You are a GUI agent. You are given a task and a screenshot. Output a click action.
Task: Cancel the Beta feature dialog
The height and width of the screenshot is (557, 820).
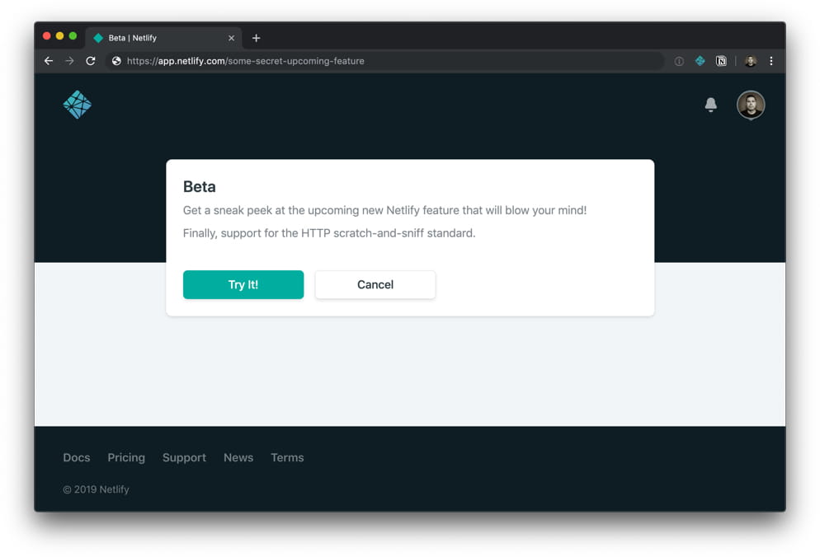[x=375, y=284]
